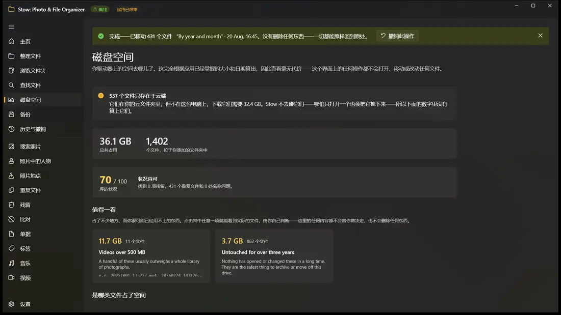This screenshot has height=315, width=561.
Task: Click 是哪类文件占了空间 heading
Action: coord(119,295)
